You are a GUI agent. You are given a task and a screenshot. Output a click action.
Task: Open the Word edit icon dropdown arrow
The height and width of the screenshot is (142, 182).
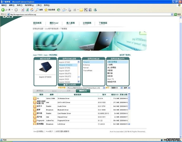tap(78, 10)
